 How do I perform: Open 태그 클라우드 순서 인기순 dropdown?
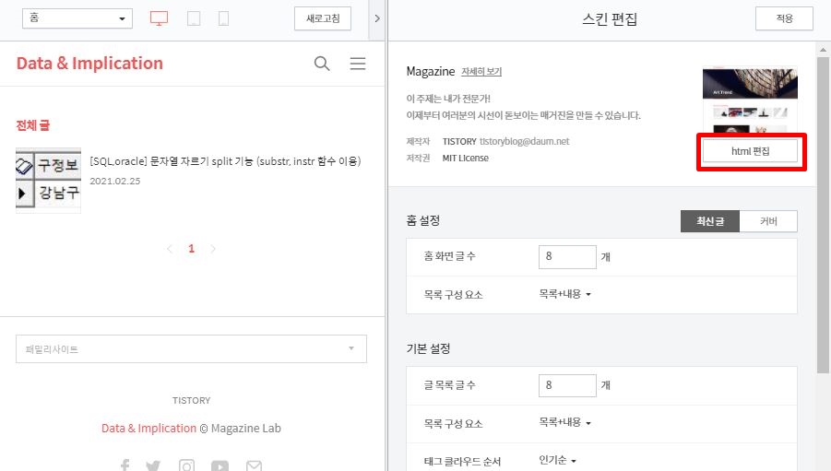coord(557,460)
